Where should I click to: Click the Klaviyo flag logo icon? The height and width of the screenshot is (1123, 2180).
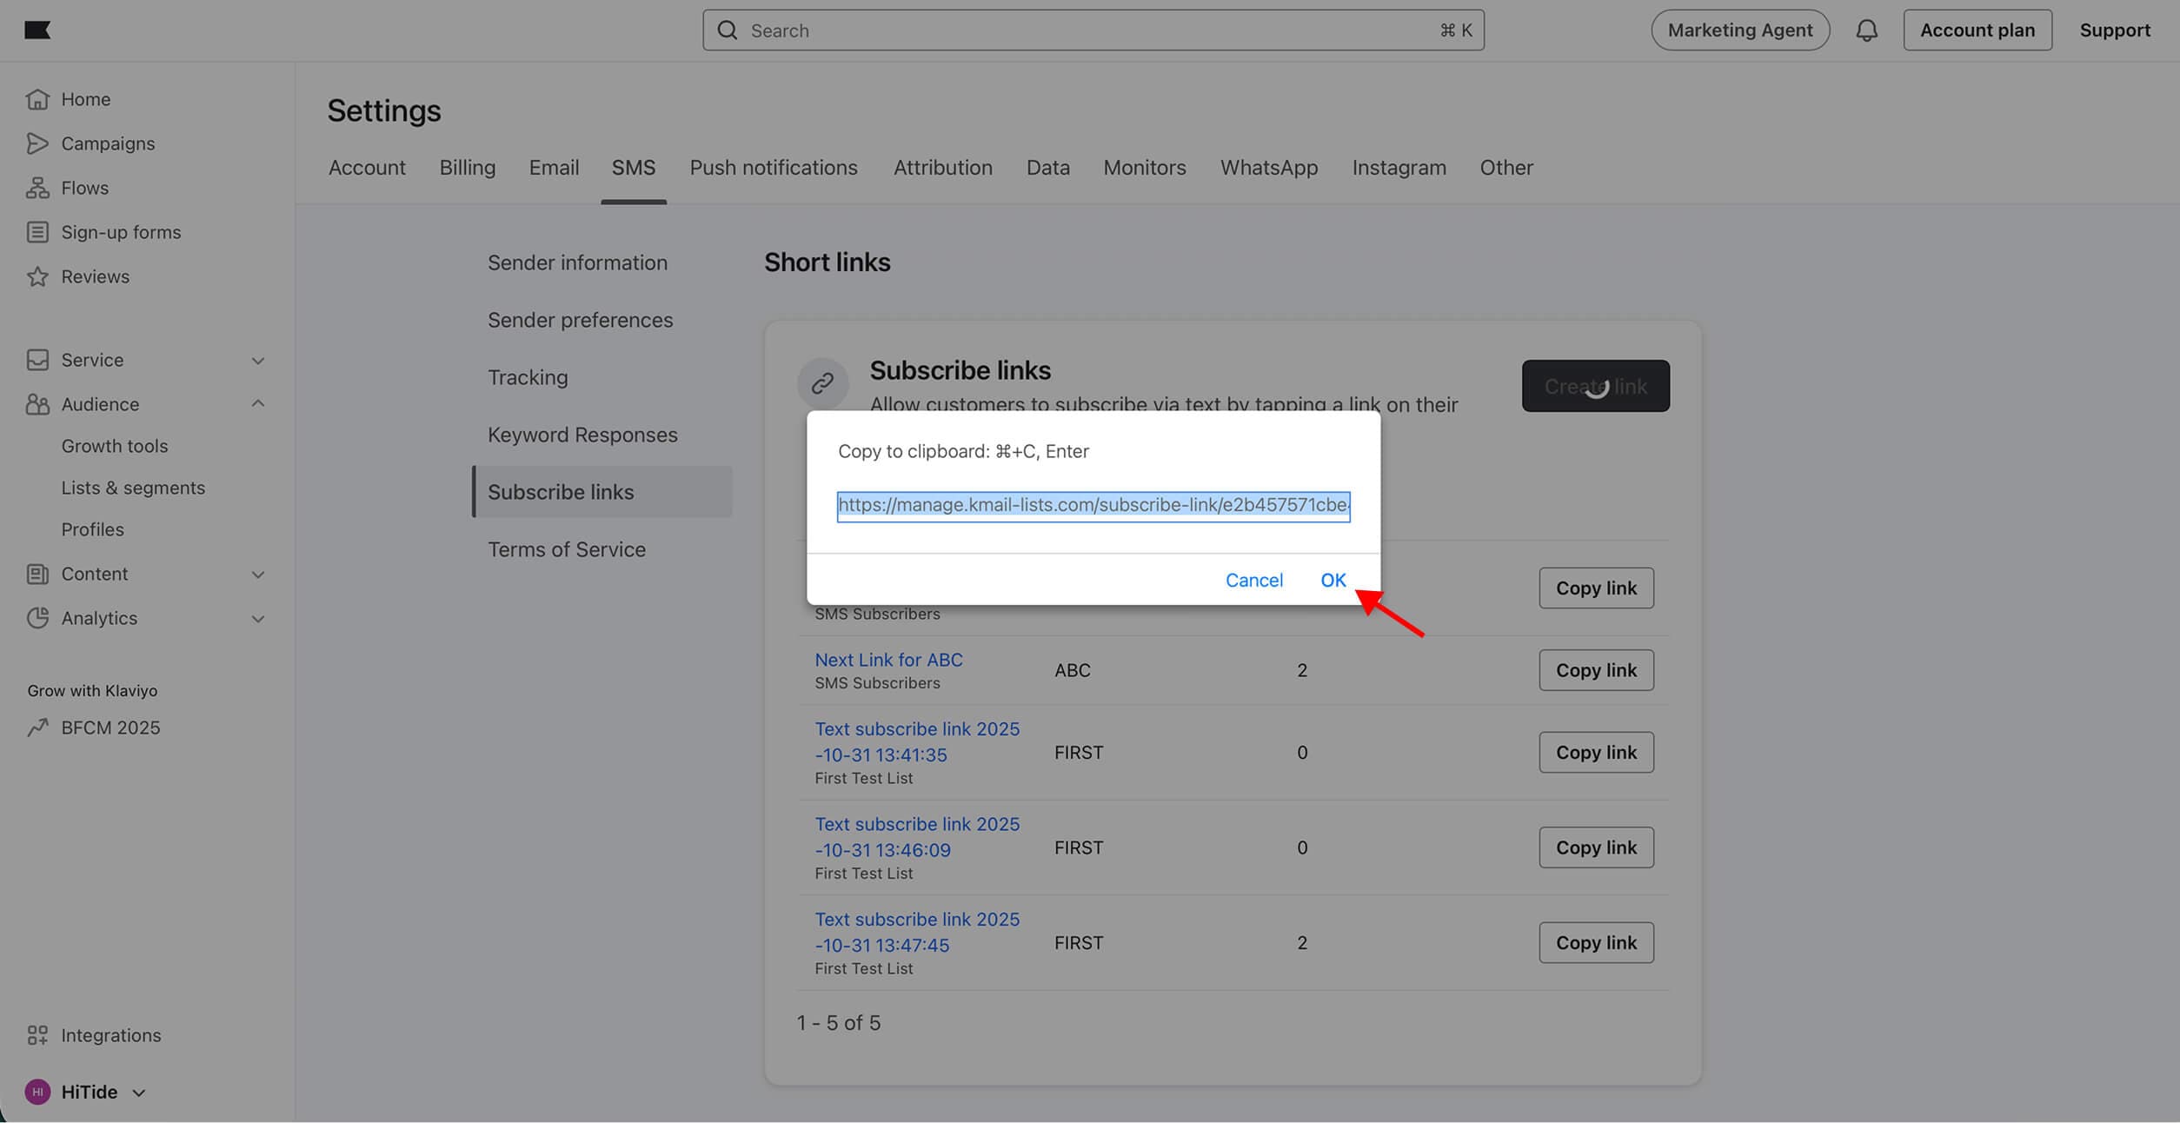click(37, 30)
